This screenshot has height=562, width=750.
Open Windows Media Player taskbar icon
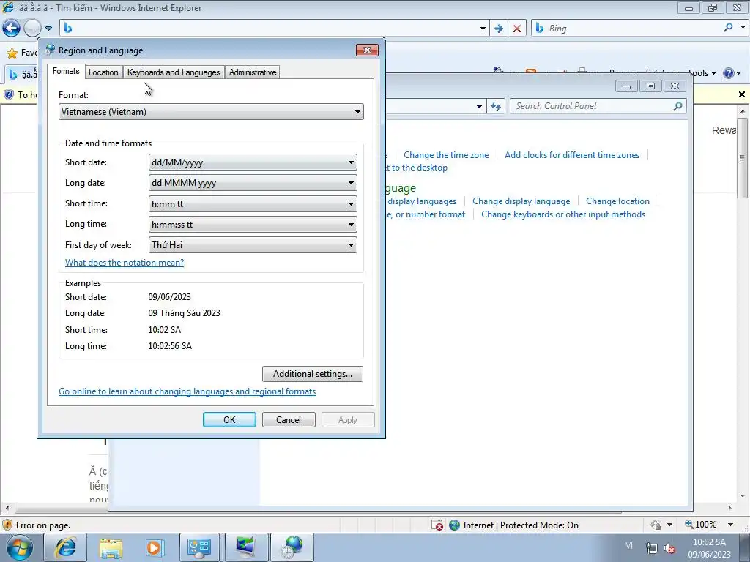click(155, 547)
